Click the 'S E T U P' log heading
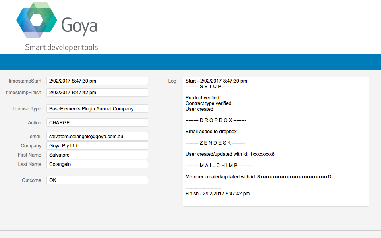Screen dimensions: 381x238 point(210,87)
